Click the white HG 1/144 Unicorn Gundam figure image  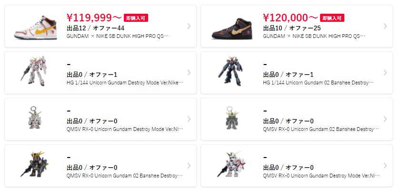click(x=33, y=72)
